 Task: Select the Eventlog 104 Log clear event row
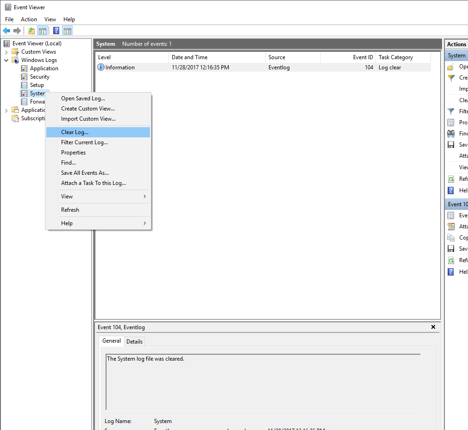[264, 68]
